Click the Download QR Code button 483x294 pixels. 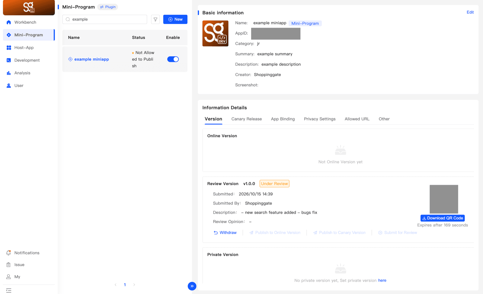click(443, 218)
